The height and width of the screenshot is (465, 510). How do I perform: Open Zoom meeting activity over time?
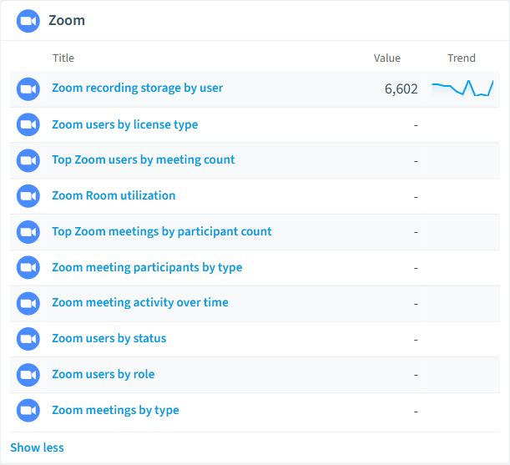coord(140,302)
